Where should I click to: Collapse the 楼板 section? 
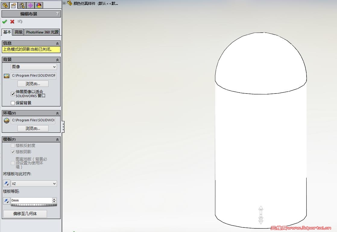point(57,140)
